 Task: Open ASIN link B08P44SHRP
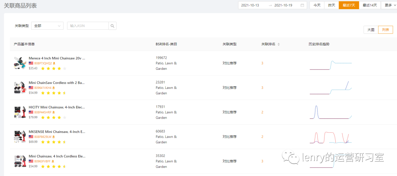pyautogui.click(x=43, y=112)
